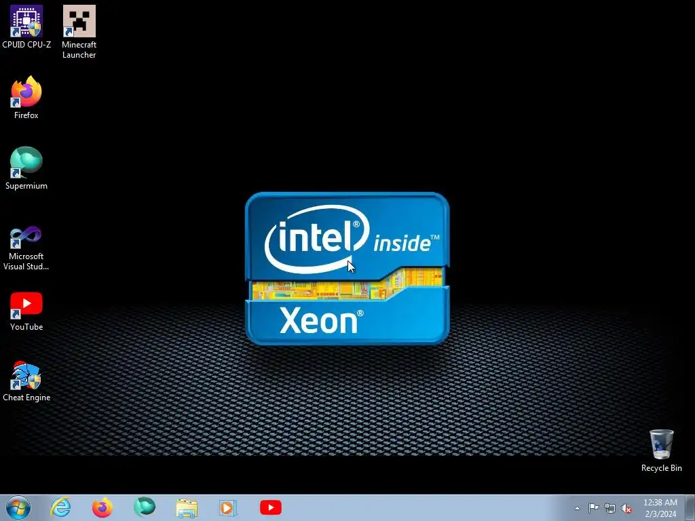Click the muted volume tray icon
Image resolution: width=695 pixels, height=521 pixels.
point(626,508)
